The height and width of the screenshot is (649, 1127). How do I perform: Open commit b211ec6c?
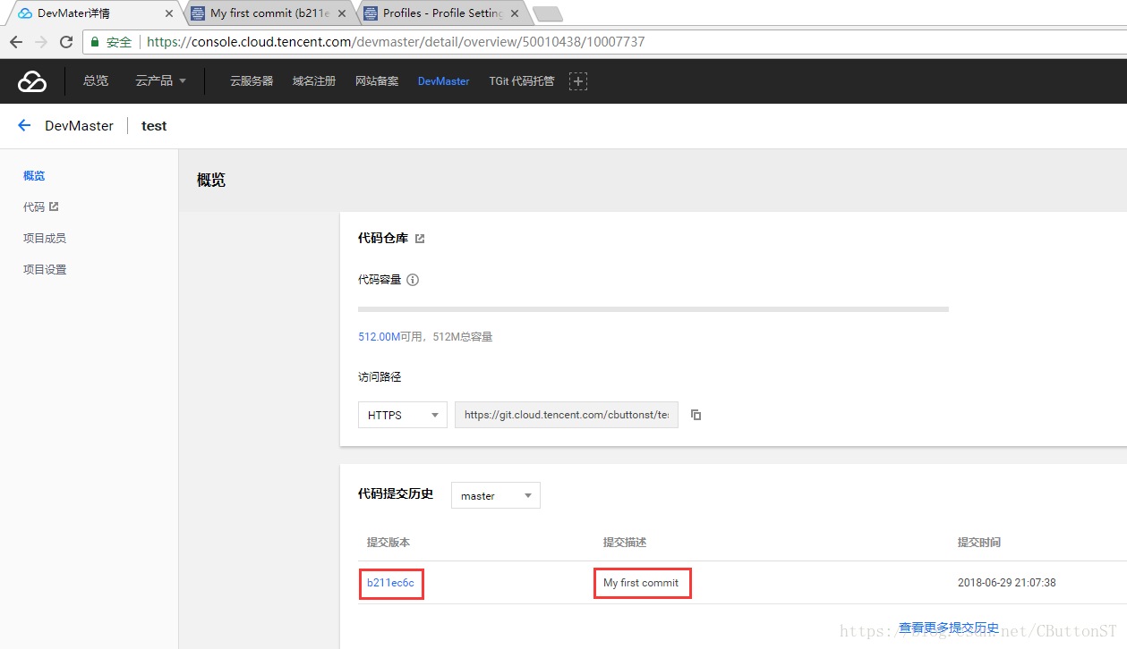click(x=390, y=583)
